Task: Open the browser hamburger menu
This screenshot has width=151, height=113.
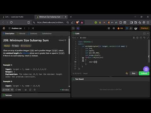Action: click(x=148, y=22)
